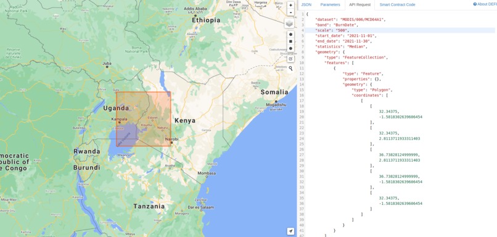Click the Somalia country label on the map
The image size is (497, 237).
click(274, 93)
